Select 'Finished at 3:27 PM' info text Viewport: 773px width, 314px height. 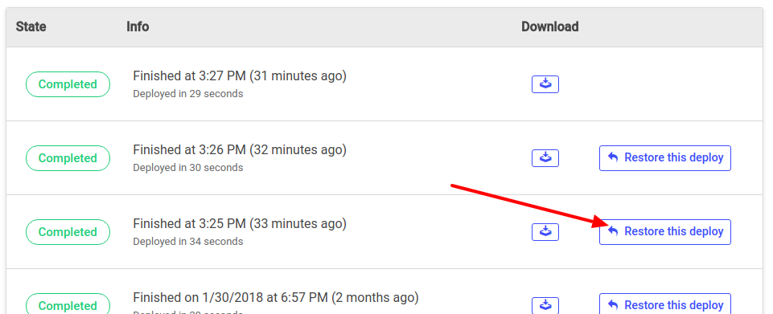[189, 75]
